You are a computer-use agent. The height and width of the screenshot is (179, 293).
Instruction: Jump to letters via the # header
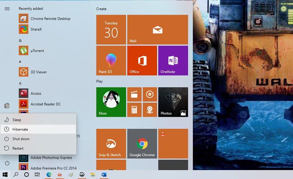20,62
